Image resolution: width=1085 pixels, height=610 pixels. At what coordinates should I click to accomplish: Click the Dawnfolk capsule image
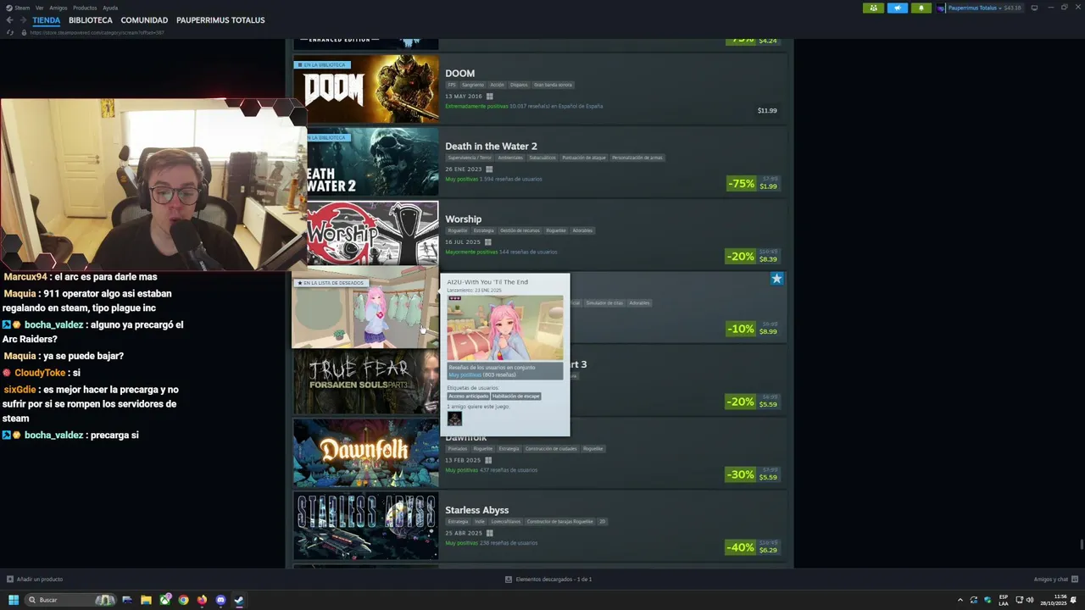[366, 453]
